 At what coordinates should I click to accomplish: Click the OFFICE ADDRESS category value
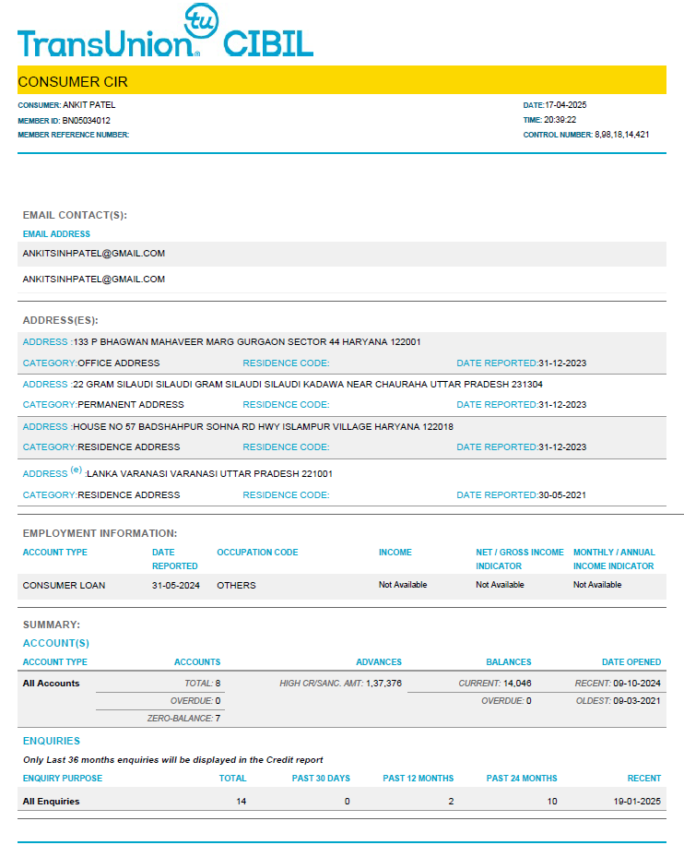point(119,363)
